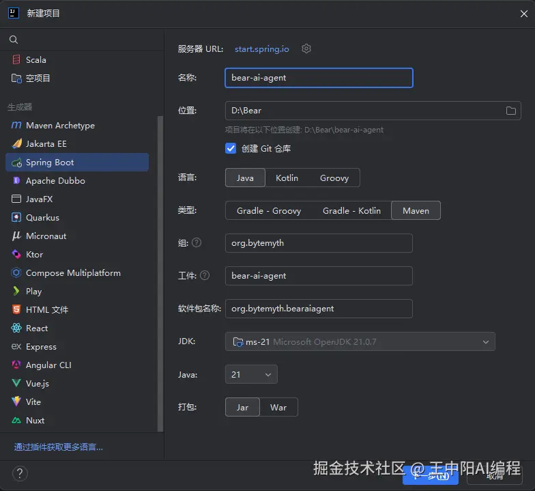The height and width of the screenshot is (491, 535).
Task: Click 通过插件获取更多语言 link
Action: (x=59, y=447)
